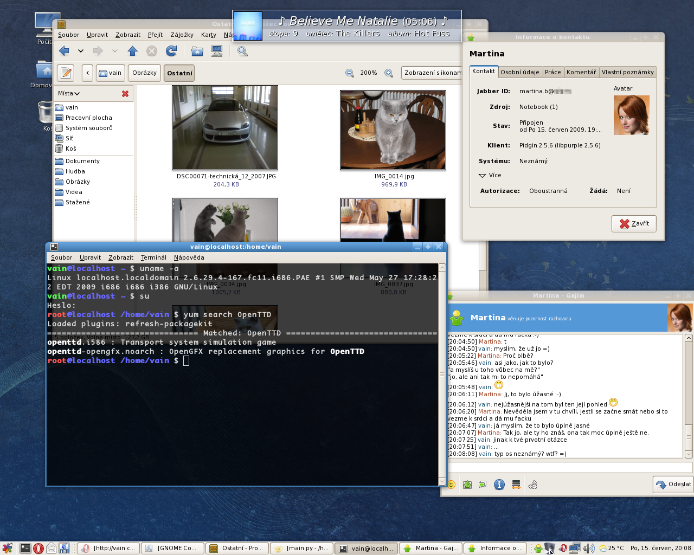Open the back history dropdown arrow

[x=81, y=51]
